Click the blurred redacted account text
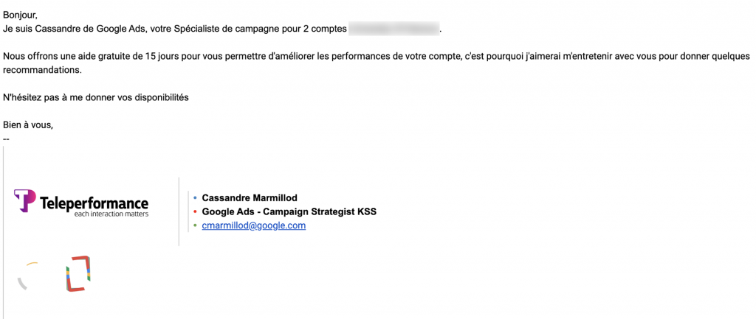Screen dimensions: 756x319 click(394, 29)
